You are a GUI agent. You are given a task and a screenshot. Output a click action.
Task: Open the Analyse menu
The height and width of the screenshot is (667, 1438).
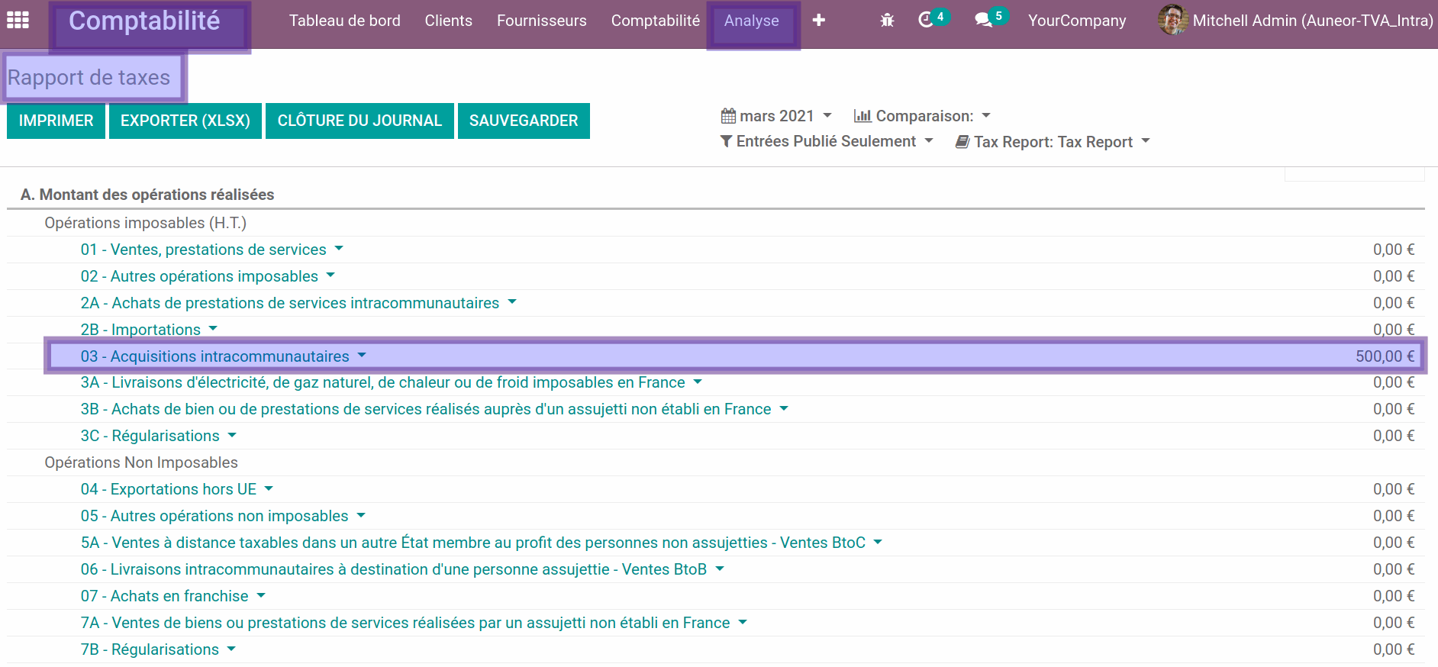point(752,21)
